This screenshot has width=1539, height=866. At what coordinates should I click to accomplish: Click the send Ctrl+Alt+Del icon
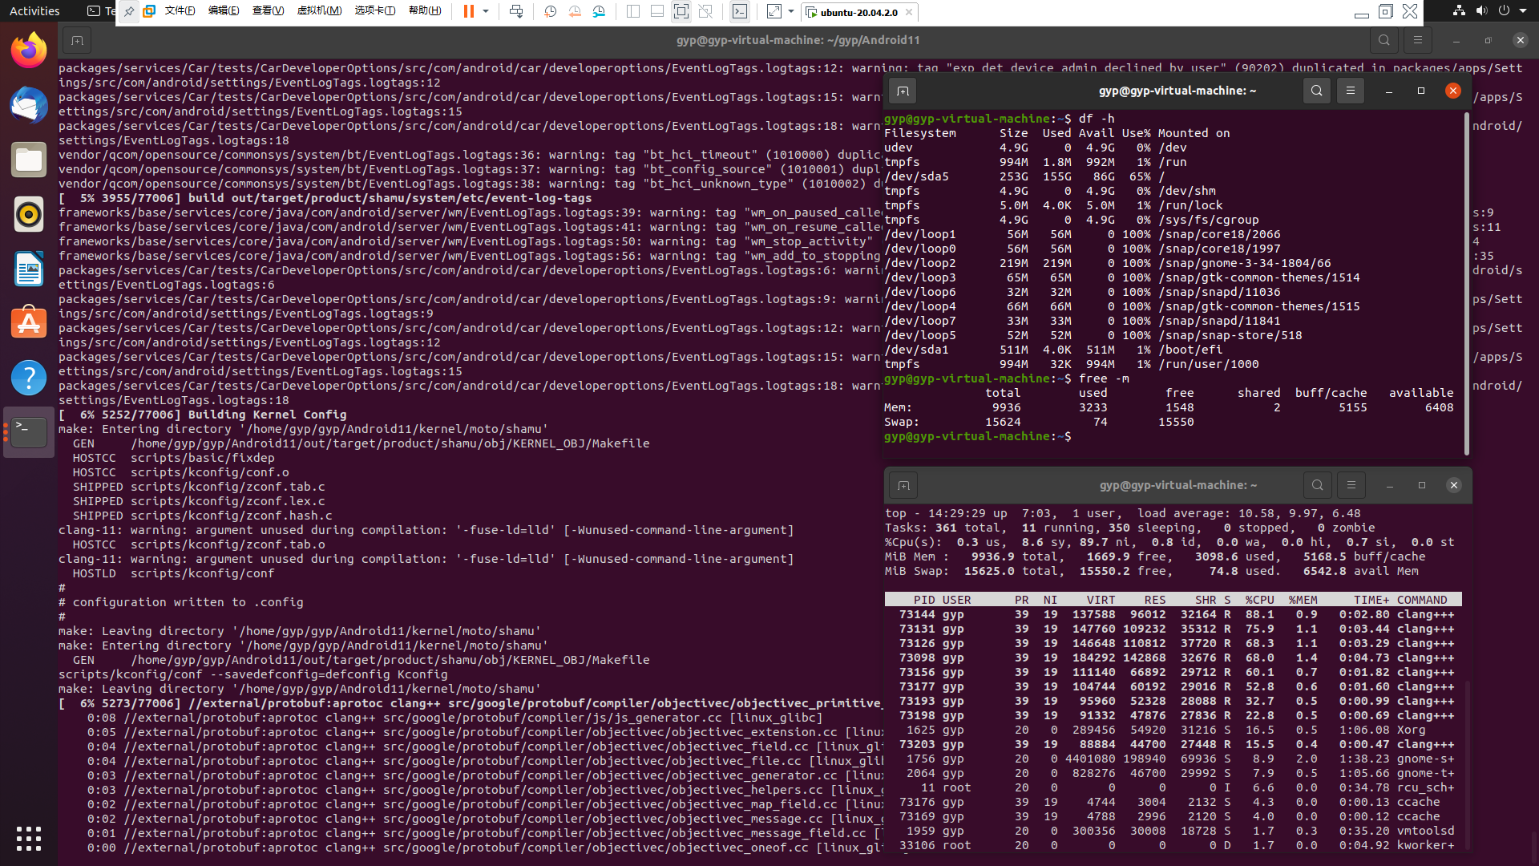coord(516,11)
